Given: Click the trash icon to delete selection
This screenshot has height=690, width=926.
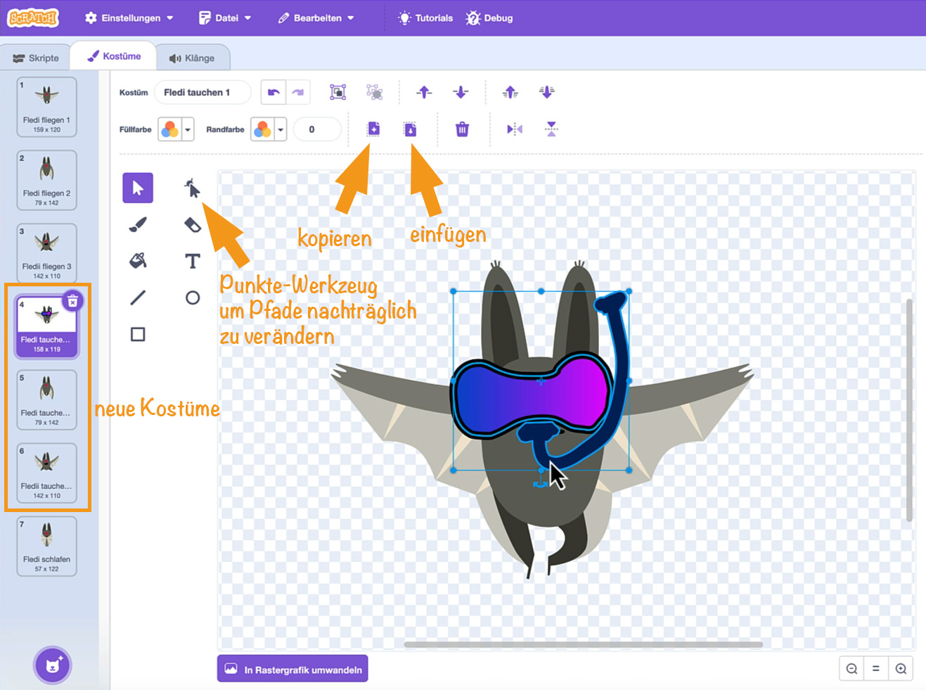Looking at the screenshot, I should pos(462,129).
